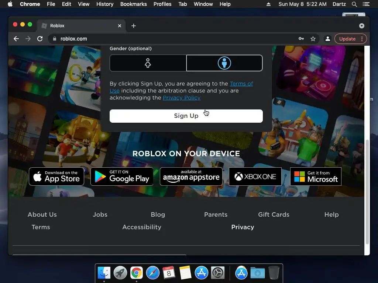The height and width of the screenshot is (283, 378).
Task: Open Spotlight search in the menu bar
Action: [354, 4]
